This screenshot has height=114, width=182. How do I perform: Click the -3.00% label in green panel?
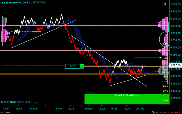tap(165, 100)
